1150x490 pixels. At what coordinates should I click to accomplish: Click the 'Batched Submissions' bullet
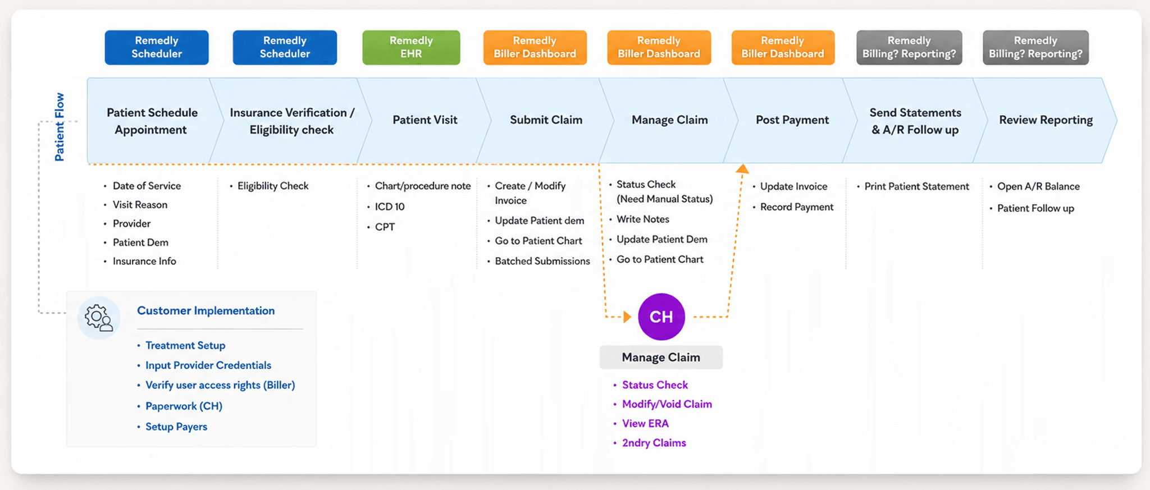click(x=542, y=261)
